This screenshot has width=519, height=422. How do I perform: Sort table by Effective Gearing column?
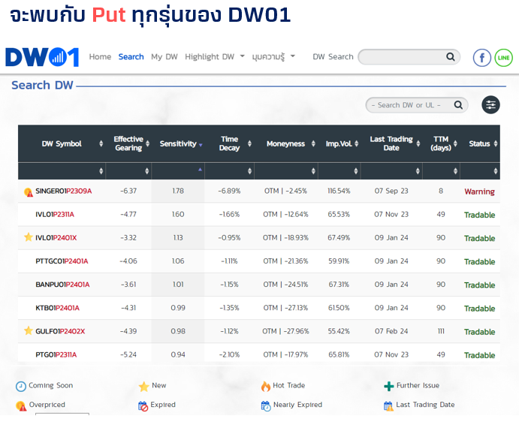click(x=128, y=143)
